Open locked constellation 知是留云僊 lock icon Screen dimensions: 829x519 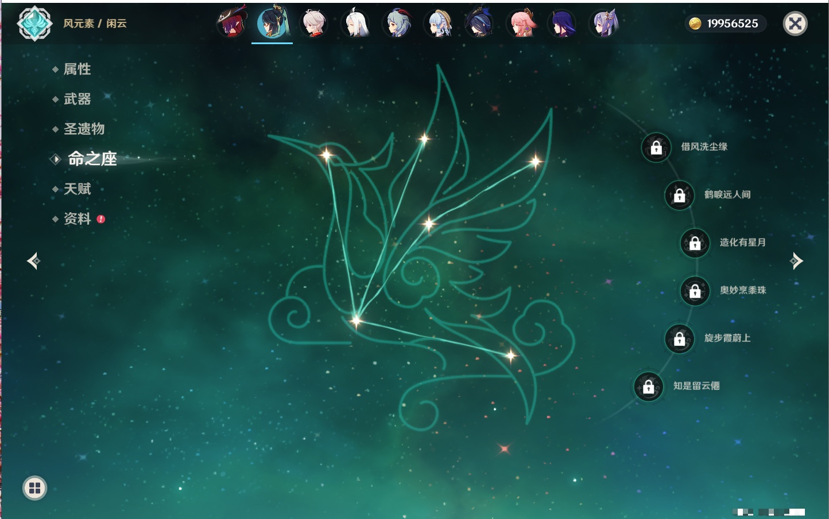pos(649,387)
